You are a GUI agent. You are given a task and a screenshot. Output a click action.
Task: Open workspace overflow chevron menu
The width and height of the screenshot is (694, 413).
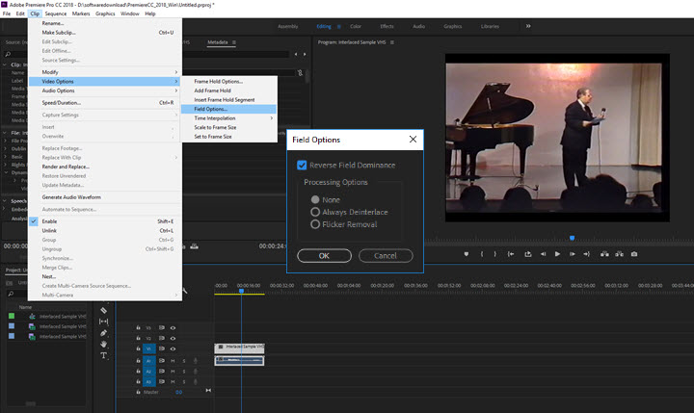click(527, 26)
